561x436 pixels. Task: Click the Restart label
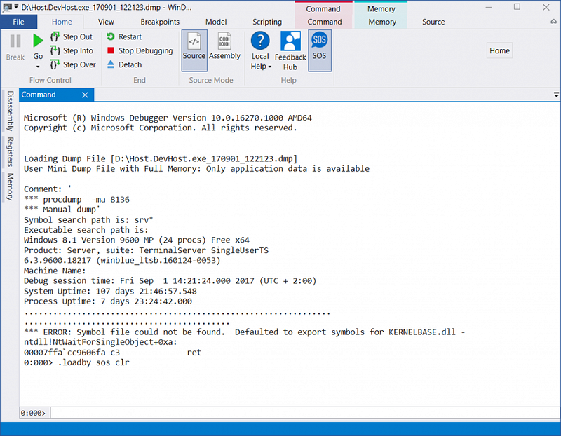tap(130, 37)
